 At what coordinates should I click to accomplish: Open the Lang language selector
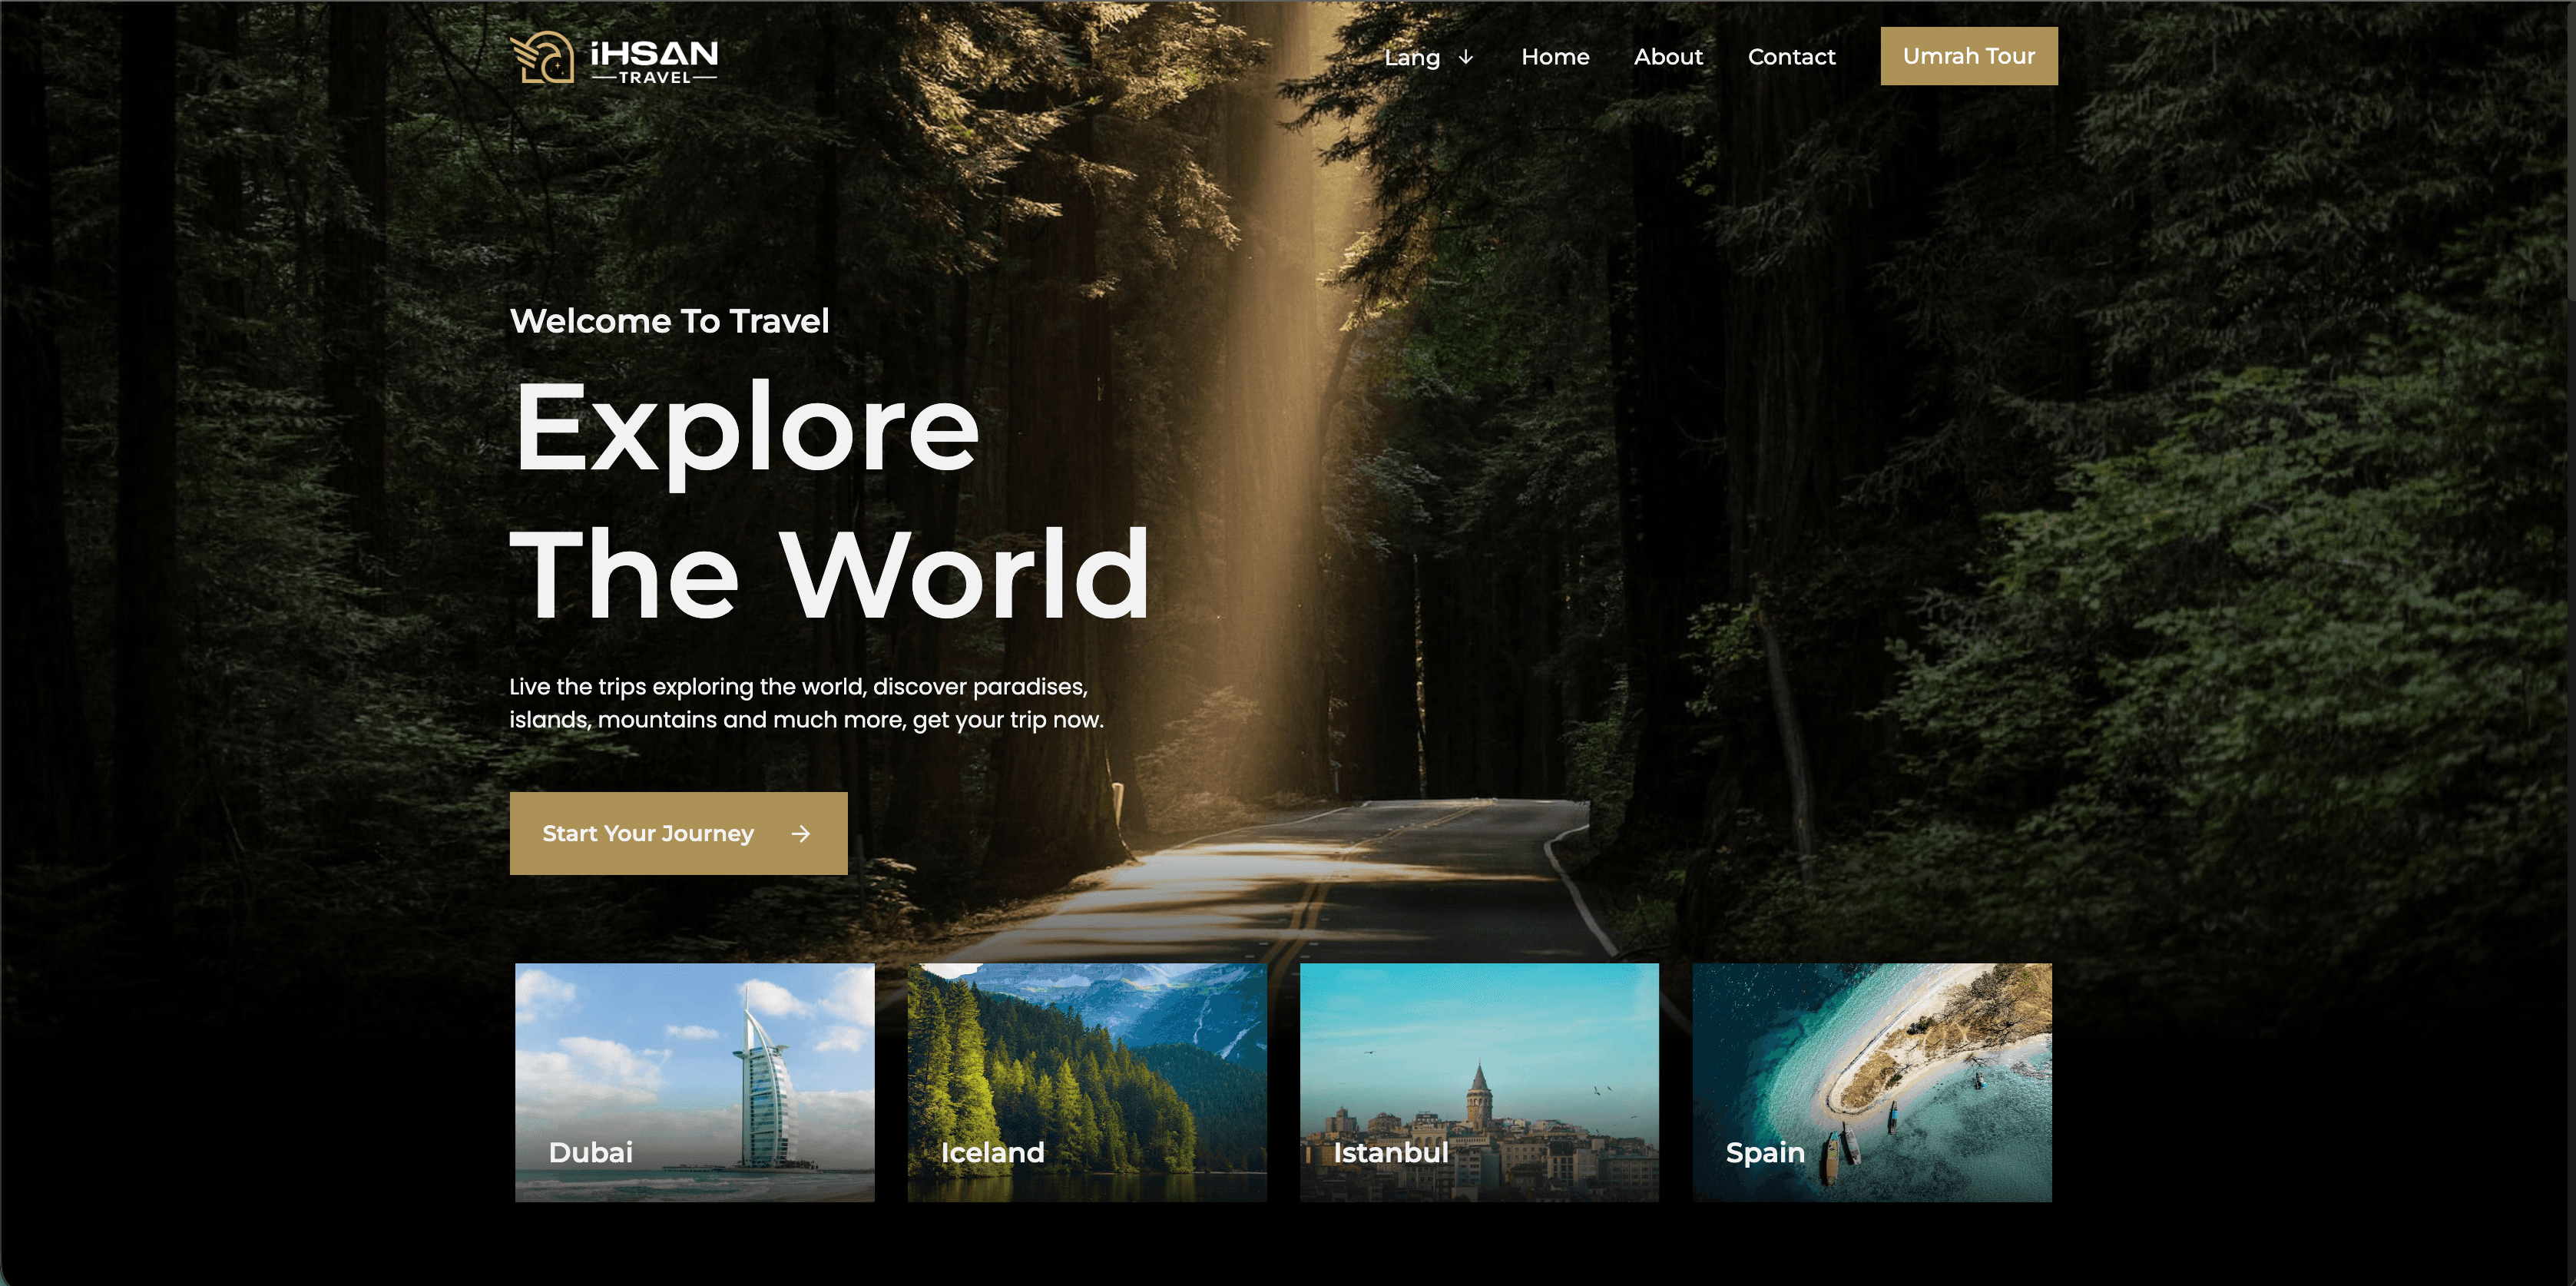1414,58
